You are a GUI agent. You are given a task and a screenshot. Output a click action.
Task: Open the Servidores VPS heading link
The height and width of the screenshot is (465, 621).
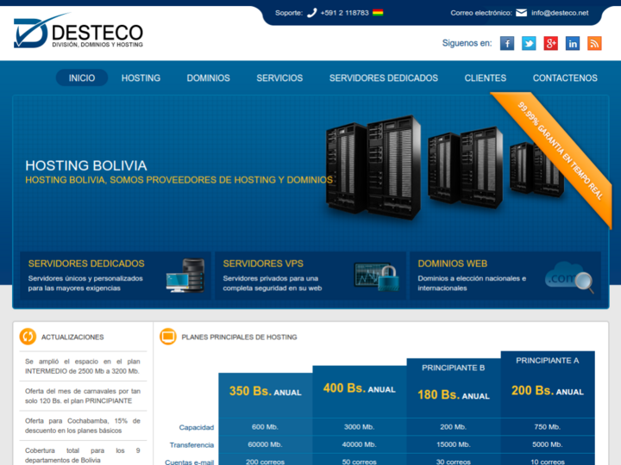[263, 263]
